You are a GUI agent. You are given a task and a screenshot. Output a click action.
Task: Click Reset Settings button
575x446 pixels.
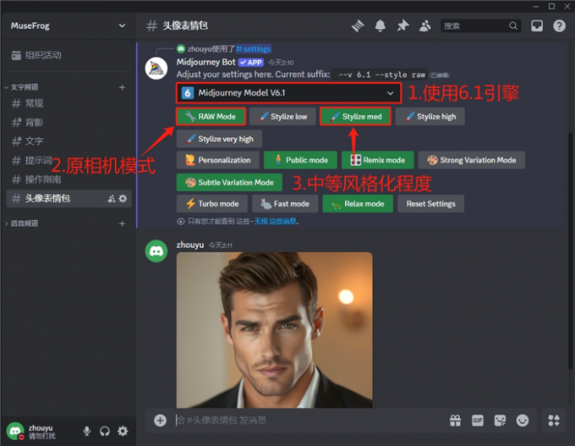click(x=431, y=204)
